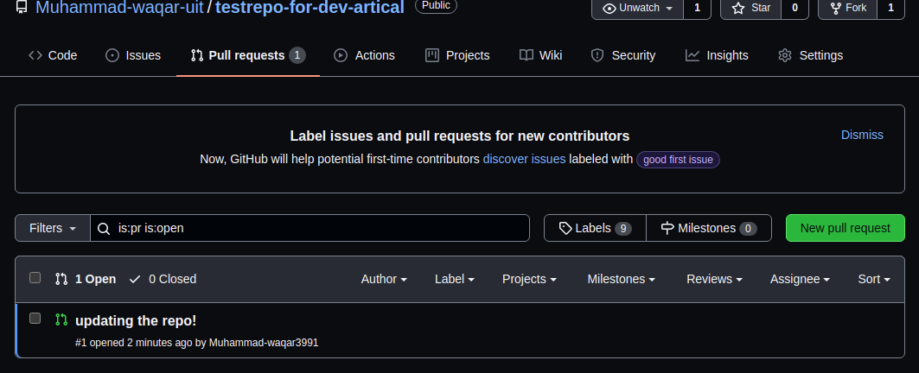Open the Actions tab
The width and height of the screenshot is (919, 373).
(x=364, y=55)
